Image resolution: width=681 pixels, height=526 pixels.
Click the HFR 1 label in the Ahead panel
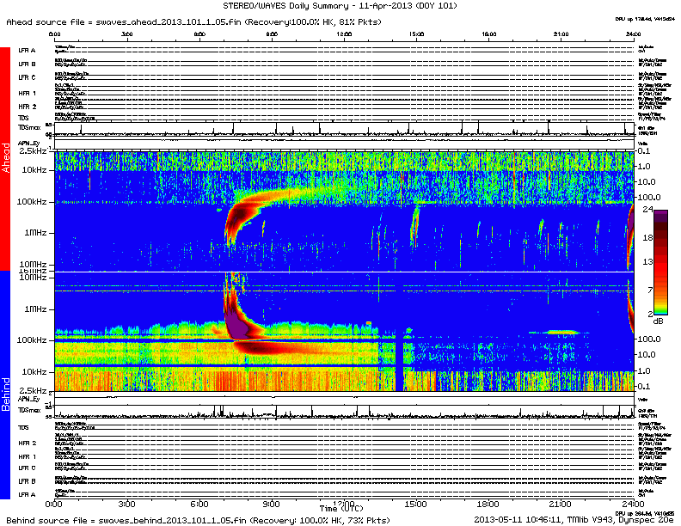click(27, 92)
